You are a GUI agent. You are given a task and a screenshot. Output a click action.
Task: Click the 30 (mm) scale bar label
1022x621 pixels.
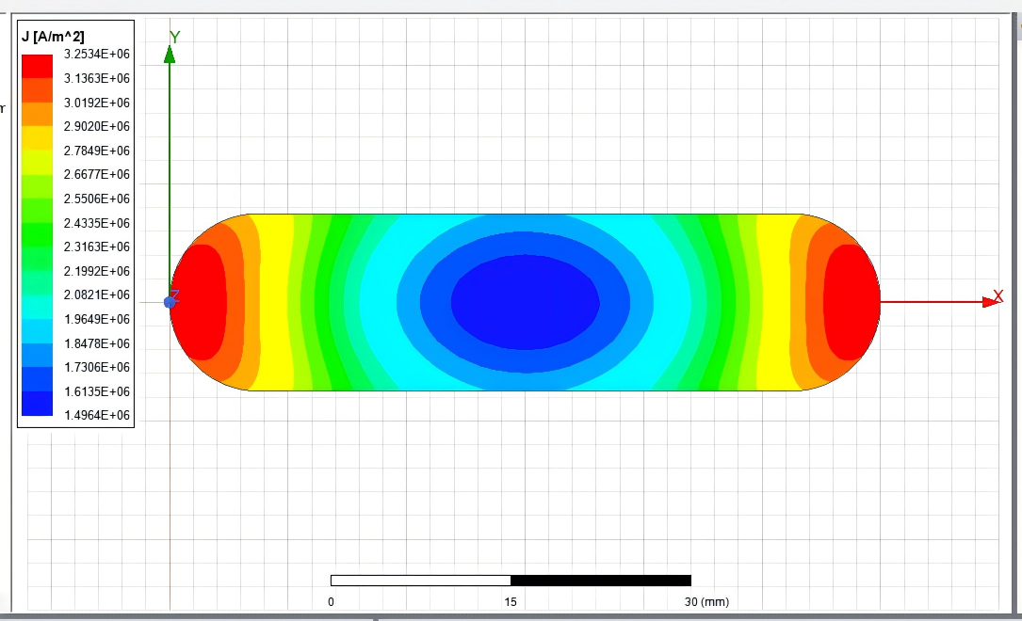(706, 602)
